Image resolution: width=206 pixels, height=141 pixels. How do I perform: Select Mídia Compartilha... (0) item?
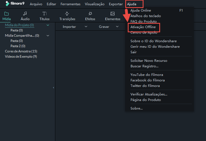(22, 36)
